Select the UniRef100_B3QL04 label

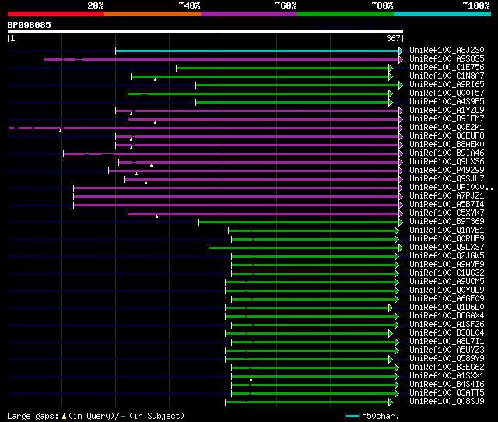pyautogui.click(x=447, y=333)
